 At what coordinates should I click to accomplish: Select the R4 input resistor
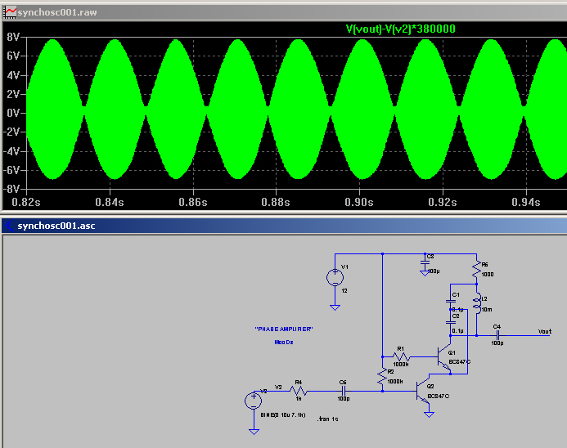pyautogui.click(x=299, y=391)
